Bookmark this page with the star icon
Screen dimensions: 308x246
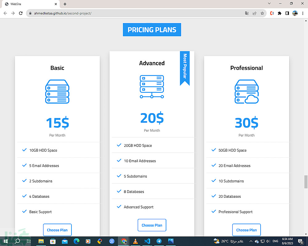click(262, 13)
